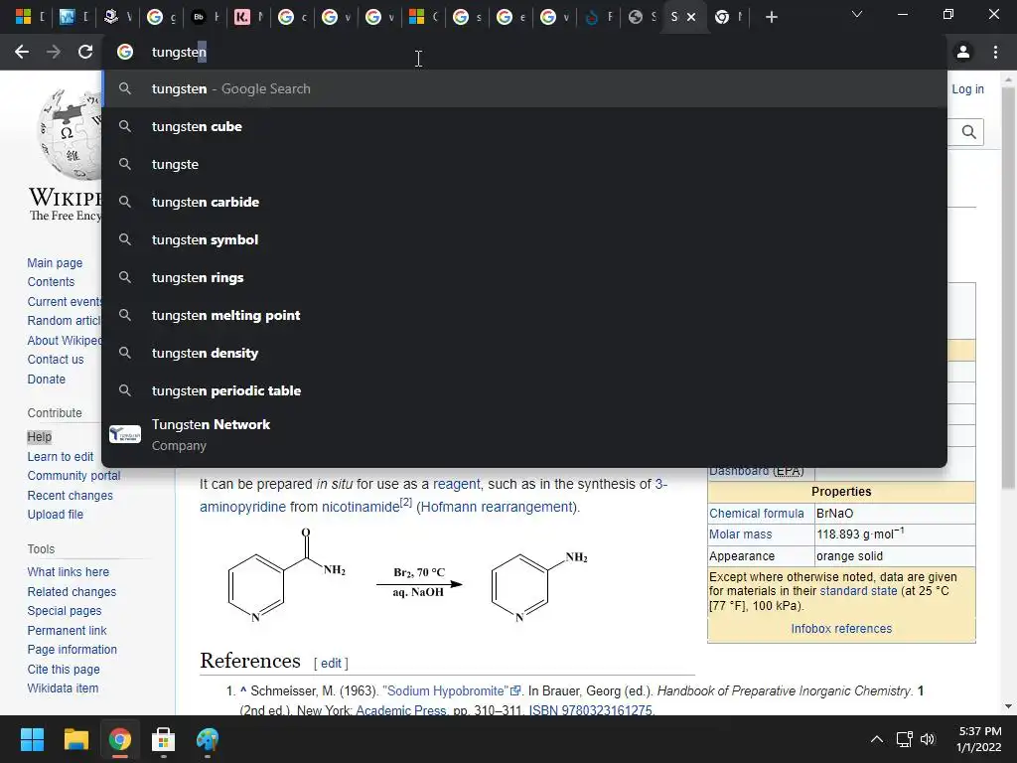Open 'Wikidata item' link
The width and height of the screenshot is (1017, 763).
63,687
